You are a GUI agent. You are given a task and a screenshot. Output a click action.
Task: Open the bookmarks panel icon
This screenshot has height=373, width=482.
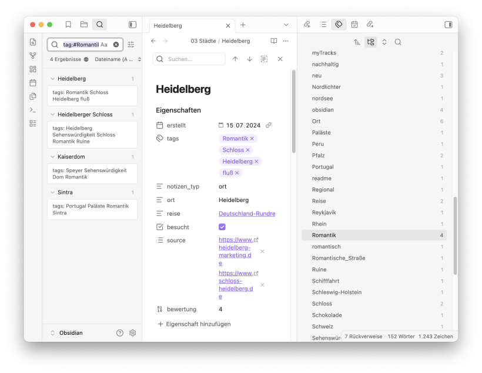(68, 25)
